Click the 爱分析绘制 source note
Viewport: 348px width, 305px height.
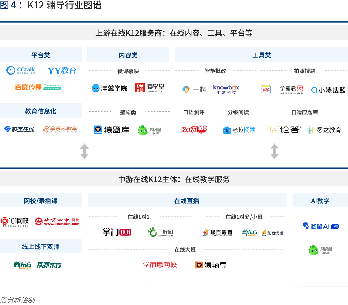pos(18,300)
